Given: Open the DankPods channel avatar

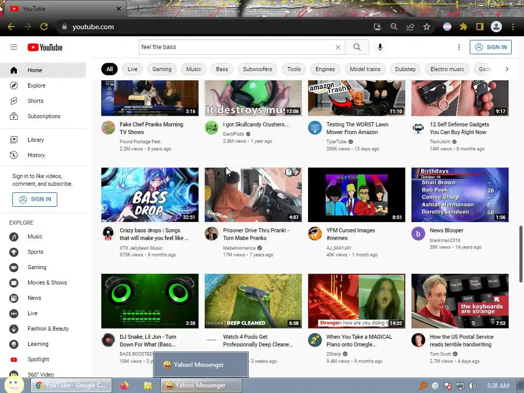Looking at the screenshot, I should pyautogui.click(x=211, y=127).
